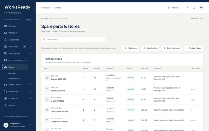Click the 2 locations cell for Bearing 6205-2RS
The image size is (209, 131).
pos(113,78)
